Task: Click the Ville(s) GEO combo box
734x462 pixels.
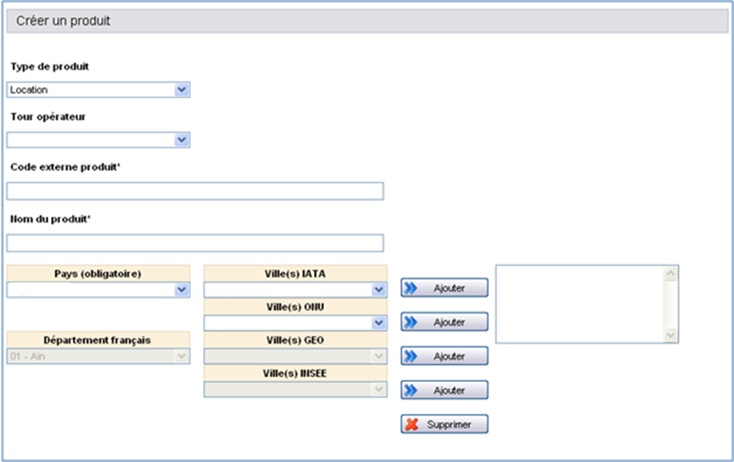Action: click(x=295, y=357)
